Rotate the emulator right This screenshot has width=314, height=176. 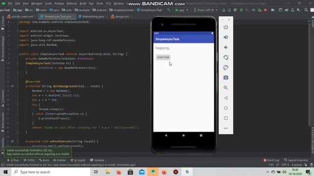(x=226, y=67)
